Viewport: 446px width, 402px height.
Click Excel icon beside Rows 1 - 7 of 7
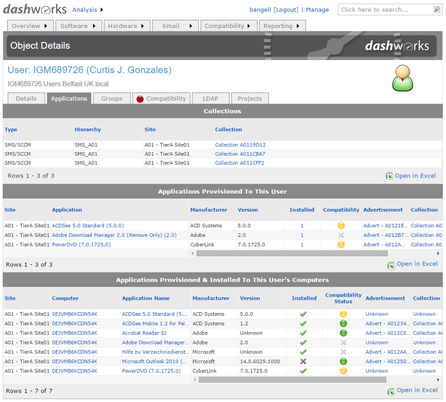(x=391, y=391)
